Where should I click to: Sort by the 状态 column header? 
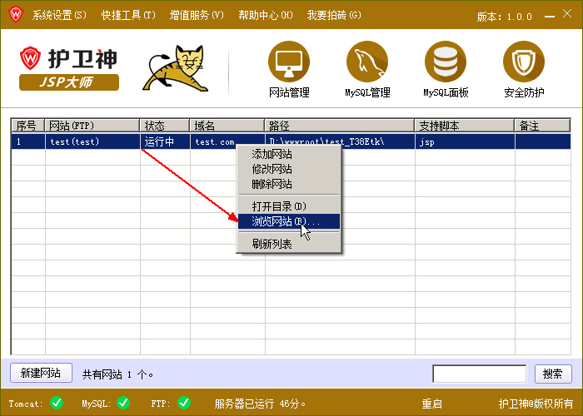click(165, 126)
